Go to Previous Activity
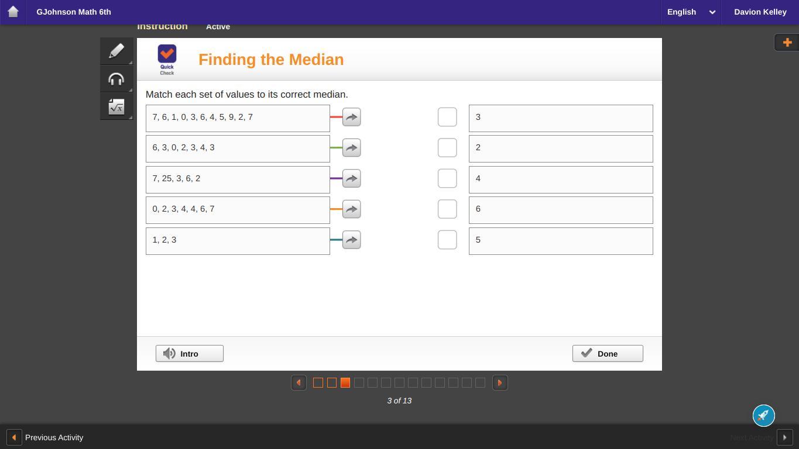799x449 pixels. 46,437
